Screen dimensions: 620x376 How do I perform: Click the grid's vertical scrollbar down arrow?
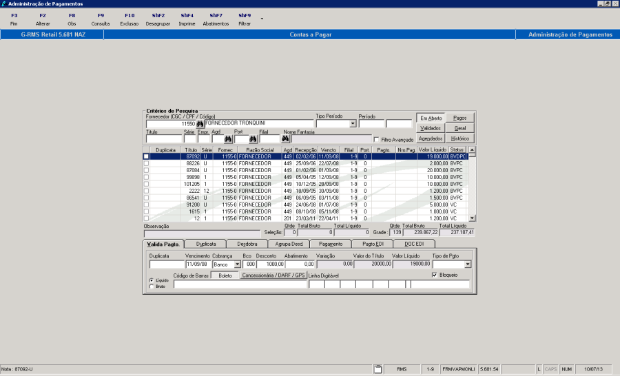click(x=473, y=218)
